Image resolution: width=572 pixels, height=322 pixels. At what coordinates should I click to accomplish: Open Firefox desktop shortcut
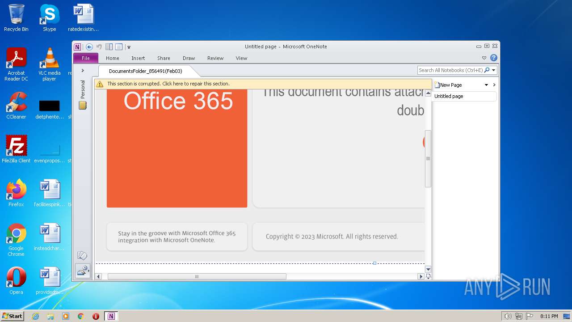coord(16,193)
